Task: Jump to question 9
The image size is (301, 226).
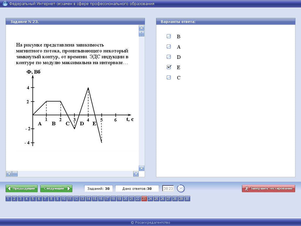Action: [57, 199]
